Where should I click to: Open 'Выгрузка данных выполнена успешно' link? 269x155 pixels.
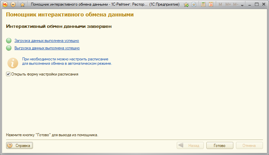click(x=47, y=48)
